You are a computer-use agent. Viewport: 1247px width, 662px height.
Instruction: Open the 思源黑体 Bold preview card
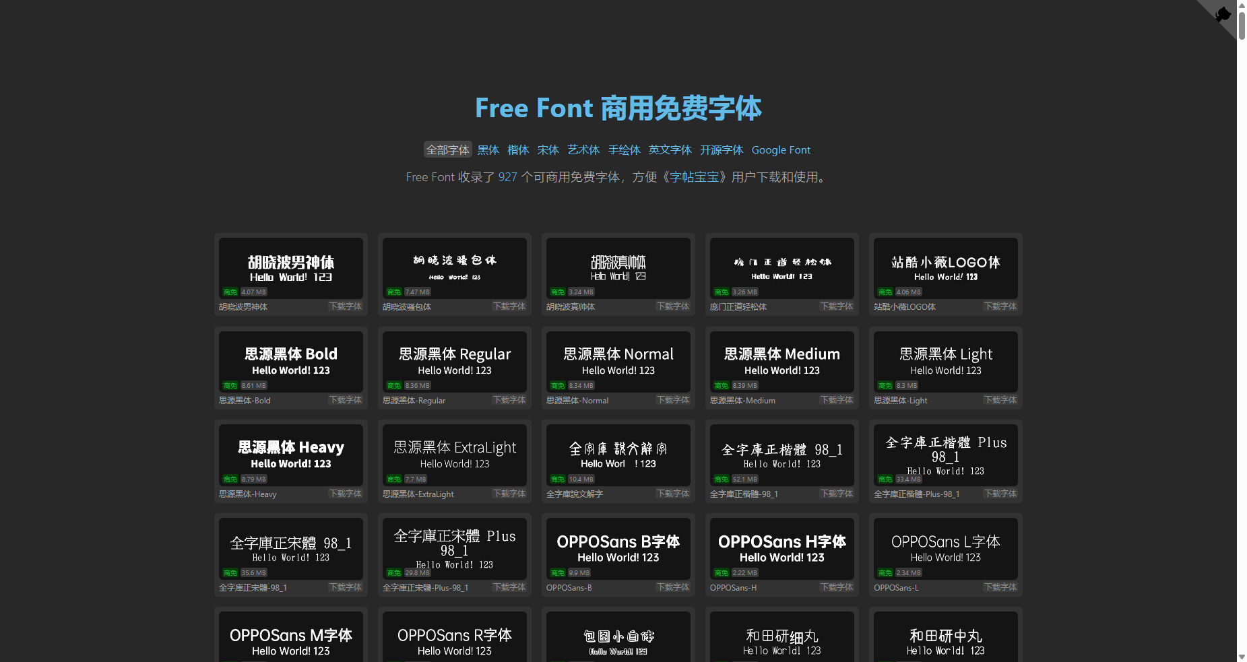tap(291, 362)
